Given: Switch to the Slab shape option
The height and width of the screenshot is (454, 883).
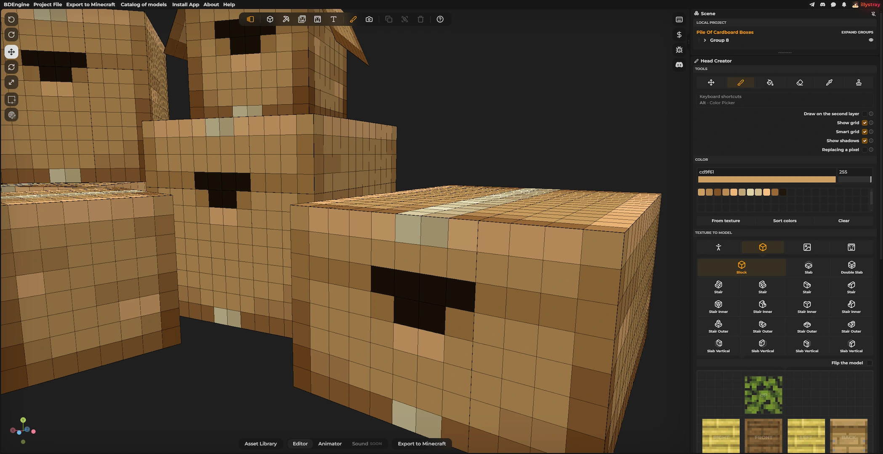Looking at the screenshot, I should [808, 267].
